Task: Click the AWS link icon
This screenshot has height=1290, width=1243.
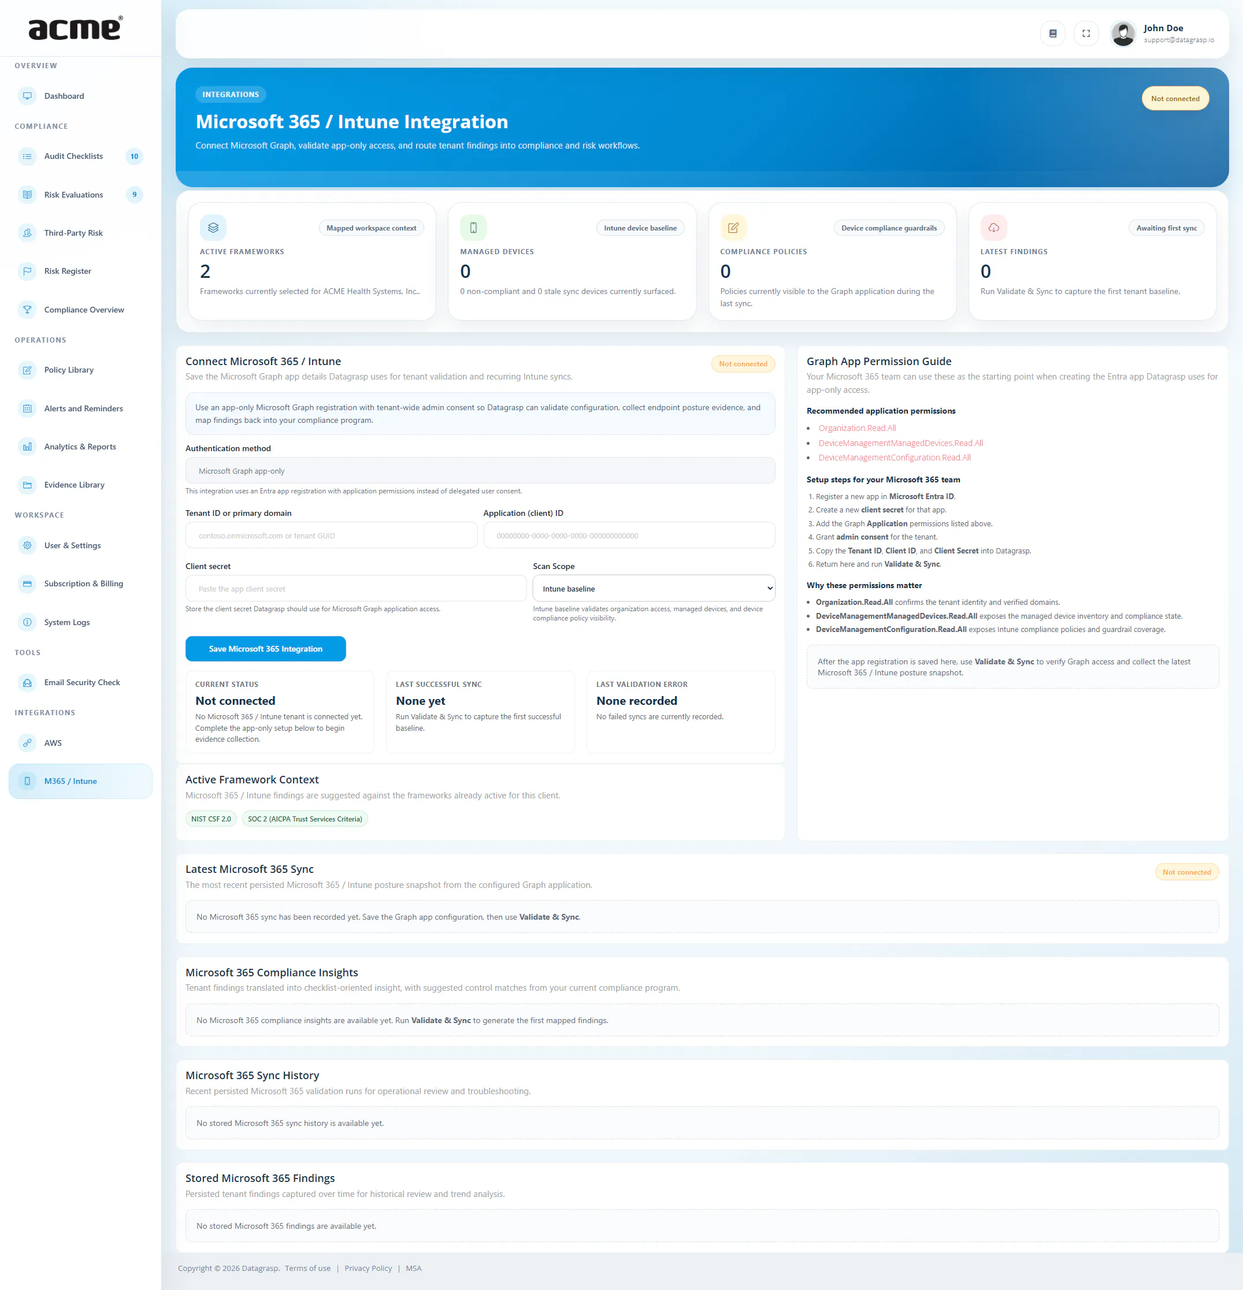Action: click(27, 743)
